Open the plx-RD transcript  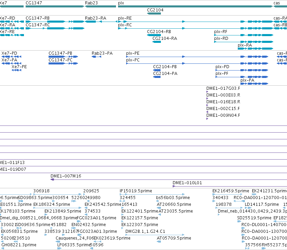tap(221, 38)
